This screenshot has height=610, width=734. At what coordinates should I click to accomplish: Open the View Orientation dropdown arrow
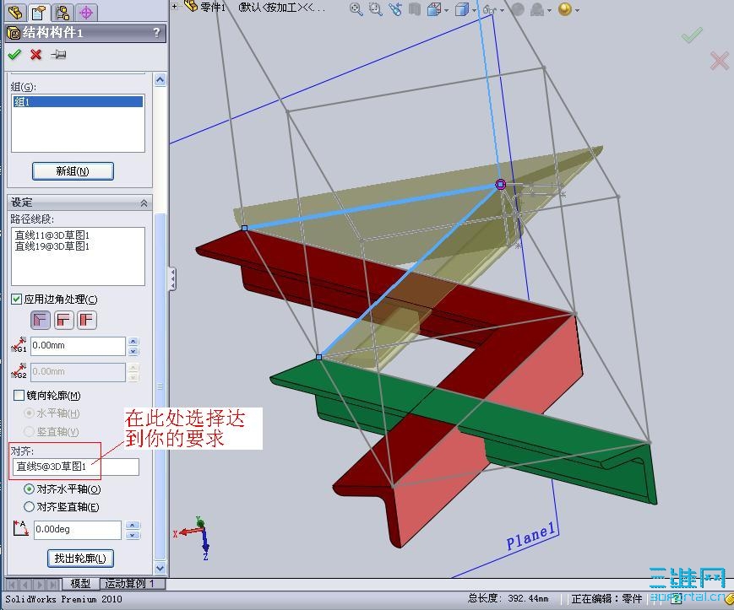pyautogui.click(x=446, y=10)
